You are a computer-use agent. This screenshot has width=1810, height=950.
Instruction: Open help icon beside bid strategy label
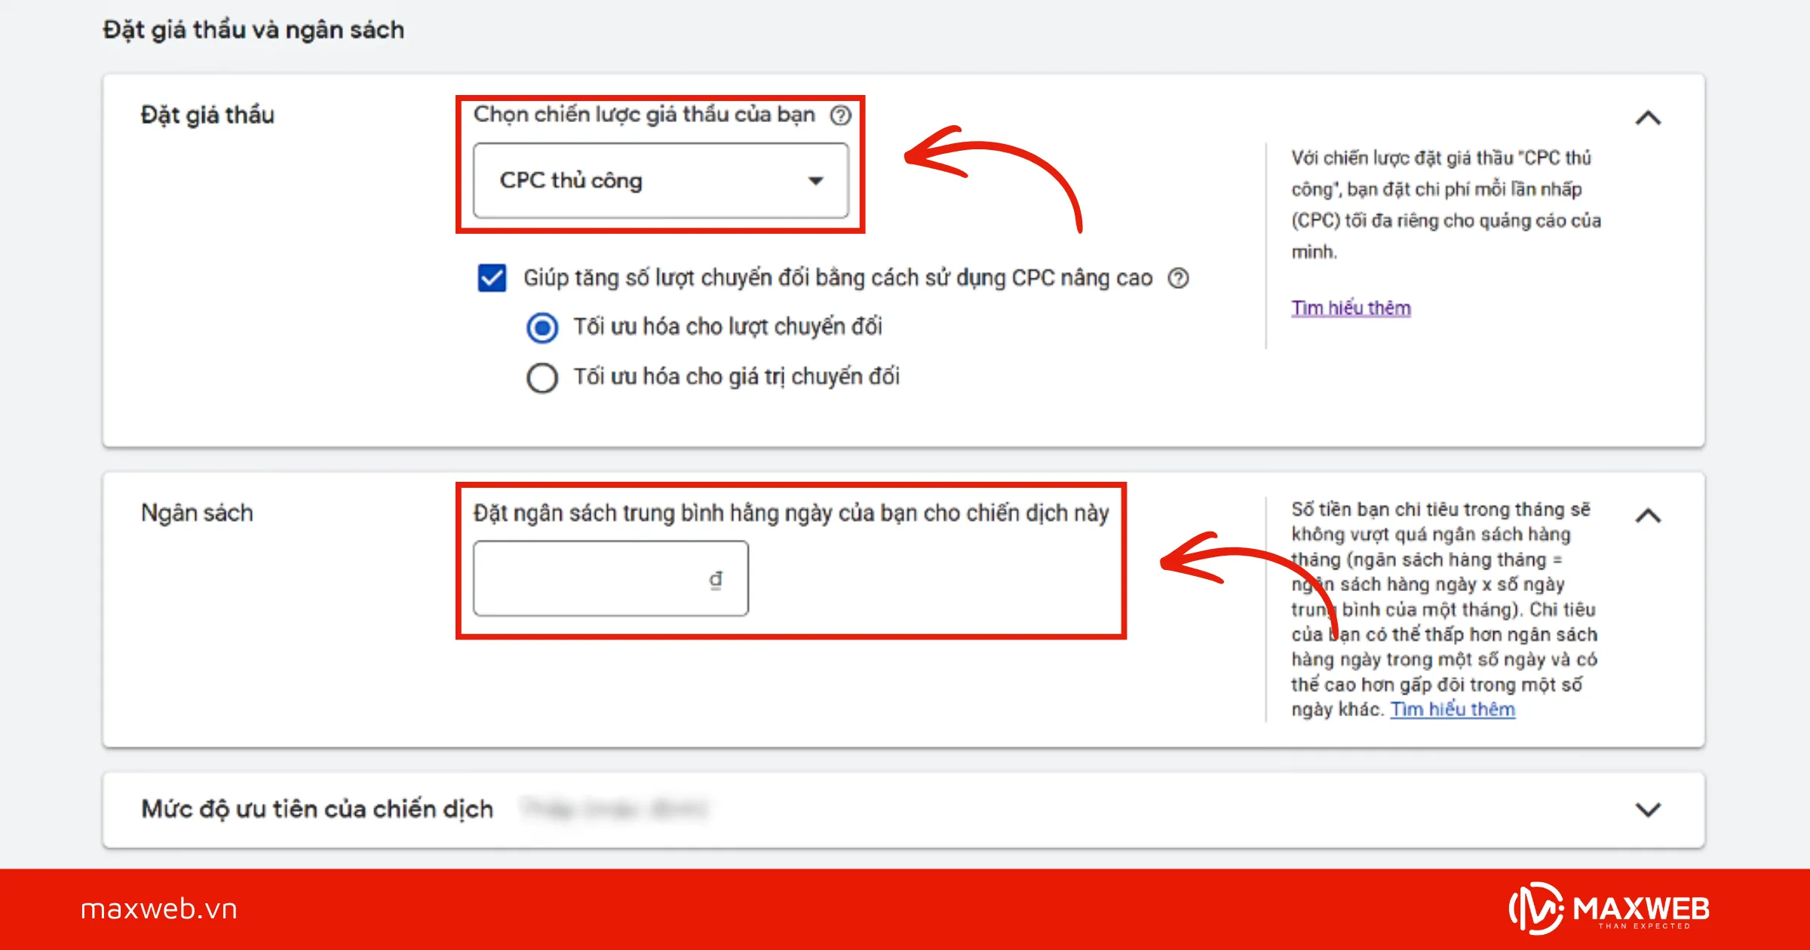pyautogui.click(x=840, y=115)
